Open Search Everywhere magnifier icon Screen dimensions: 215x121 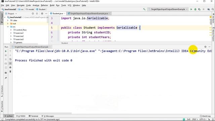point(213,9)
